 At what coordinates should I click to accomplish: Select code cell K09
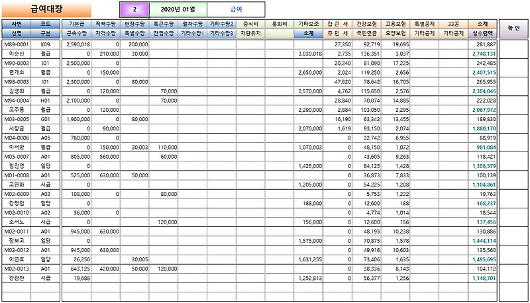point(45,44)
